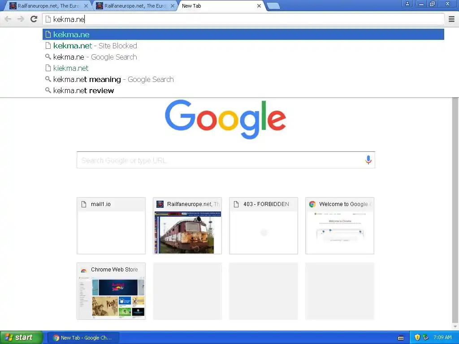Switch to the second Railfaneurope.net tab
The width and height of the screenshot is (459, 344).
[134, 6]
